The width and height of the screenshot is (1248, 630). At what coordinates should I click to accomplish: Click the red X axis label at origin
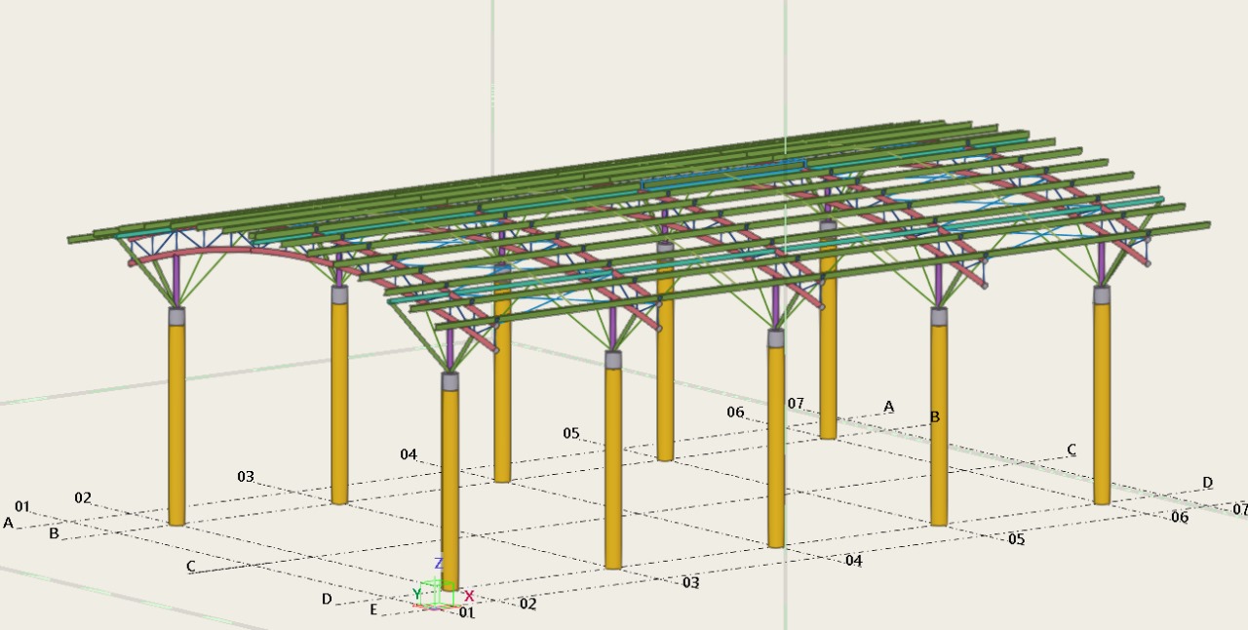pyautogui.click(x=467, y=593)
